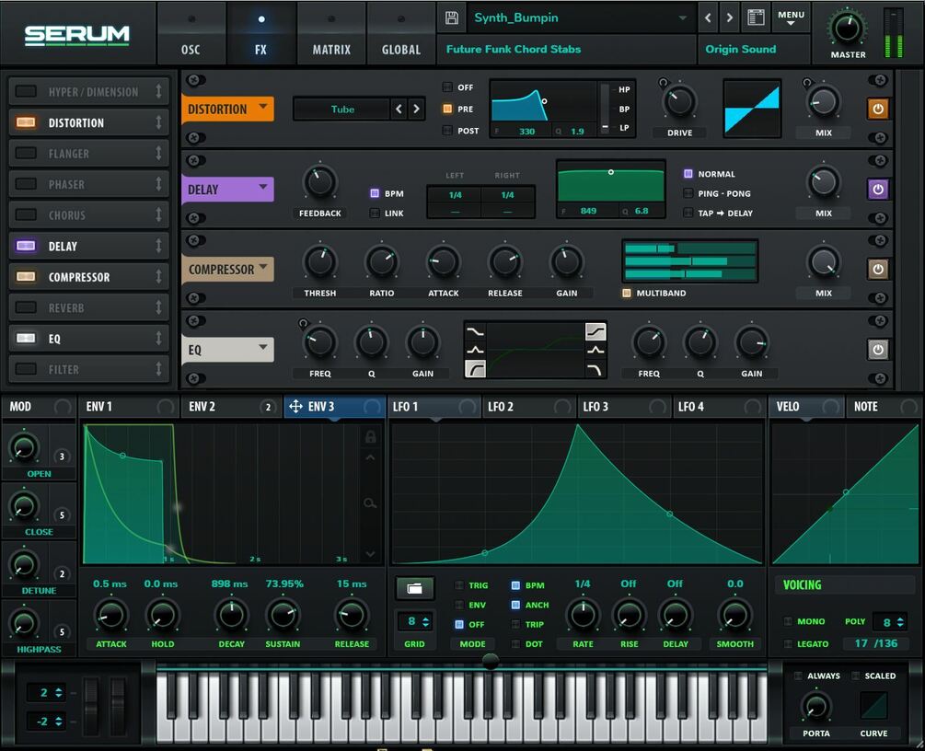925x751 pixels.
Task: Click the Serum logo
Action: pyautogui.click(x=76, y=35)
